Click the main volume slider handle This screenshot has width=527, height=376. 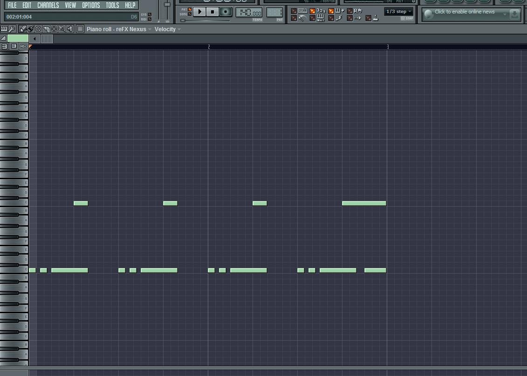coord(167,4)
